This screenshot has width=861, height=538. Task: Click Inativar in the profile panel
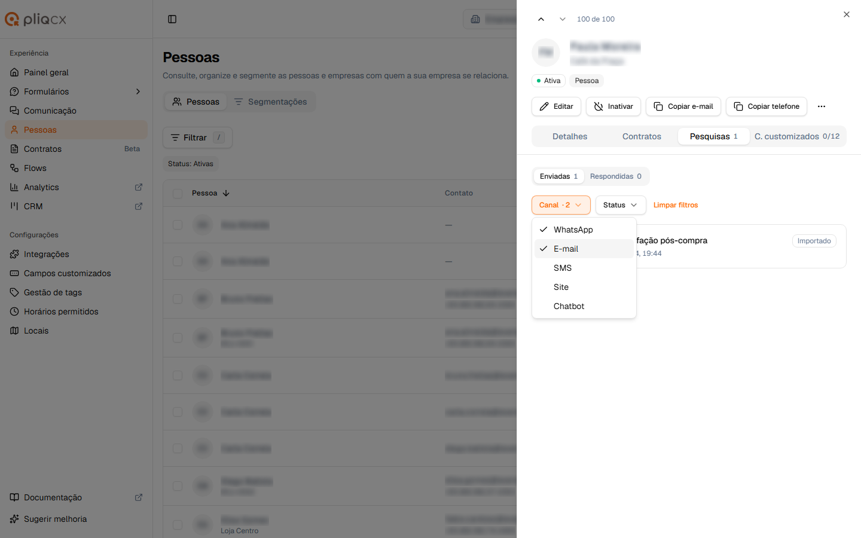613,106
